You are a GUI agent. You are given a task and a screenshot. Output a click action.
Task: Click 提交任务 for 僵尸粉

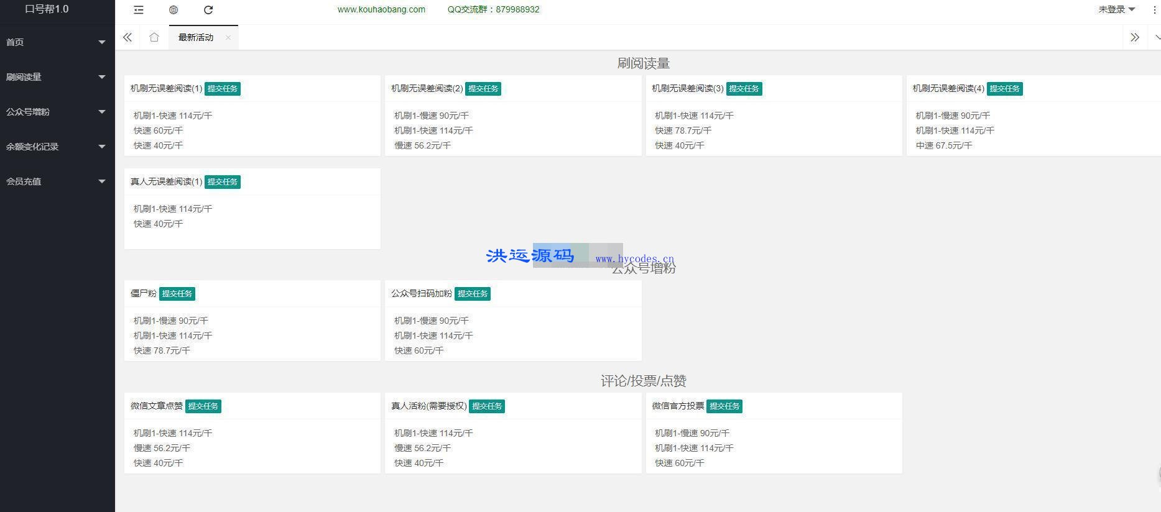(177, 294)
